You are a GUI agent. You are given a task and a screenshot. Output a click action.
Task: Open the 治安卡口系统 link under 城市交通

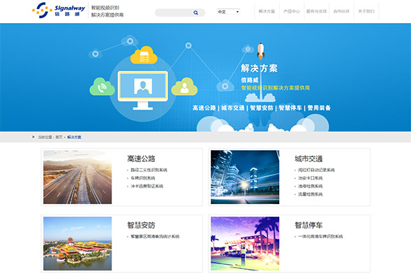(311, 178)
